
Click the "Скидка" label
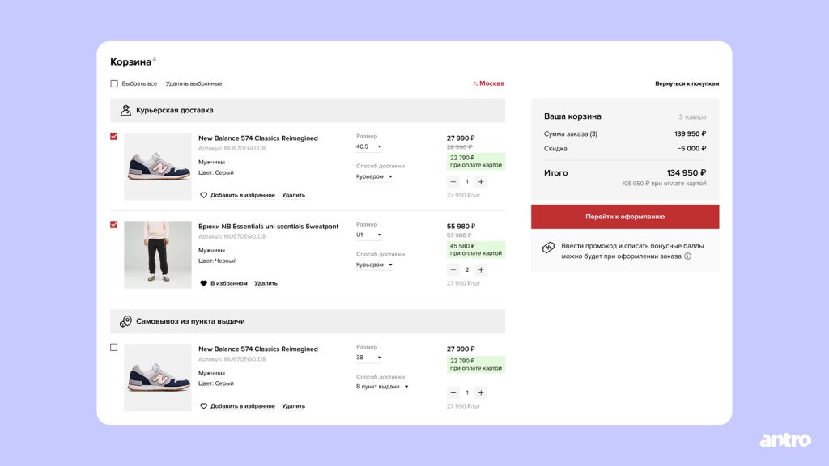pyautogui.click(x=555, y=149)
